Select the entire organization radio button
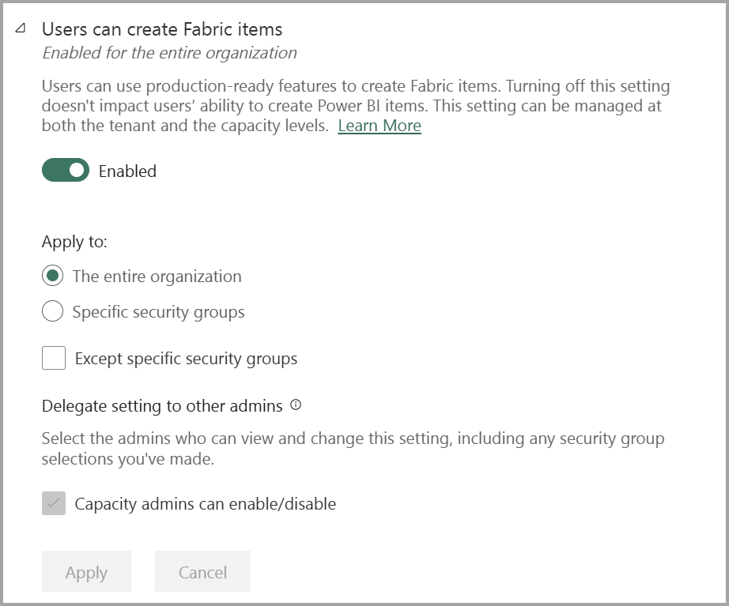This screenshot has width=729, height=606. (x=53, y=277)
